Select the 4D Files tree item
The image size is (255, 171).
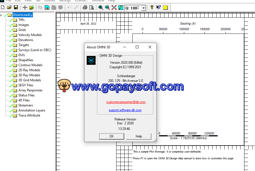point(24,100)
